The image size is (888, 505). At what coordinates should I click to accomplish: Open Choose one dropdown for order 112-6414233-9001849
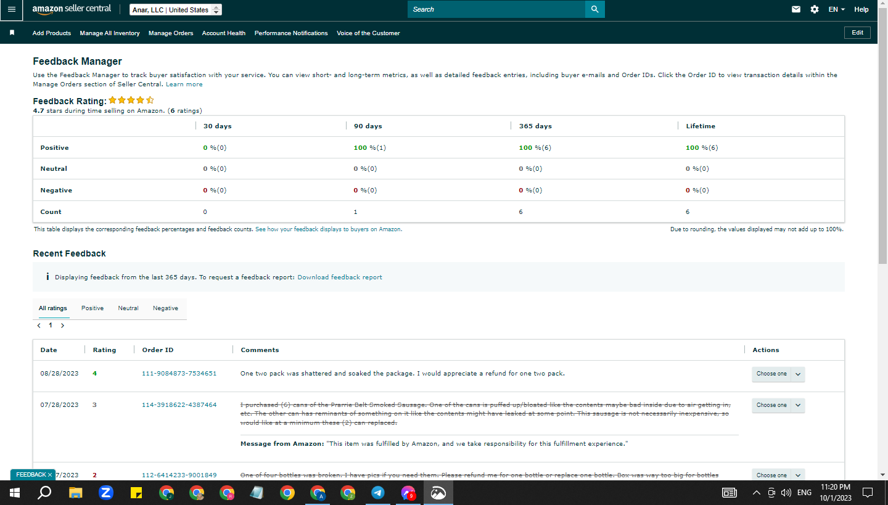(778, 475)
